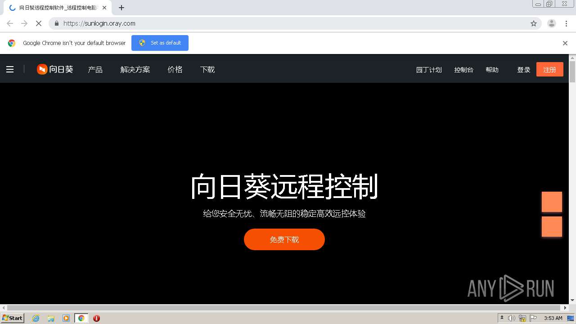Image resolution: width=576 pixels, height=324 pixels.
Task: Click the Chrome icon in notification bar
Action: (12, 43)
